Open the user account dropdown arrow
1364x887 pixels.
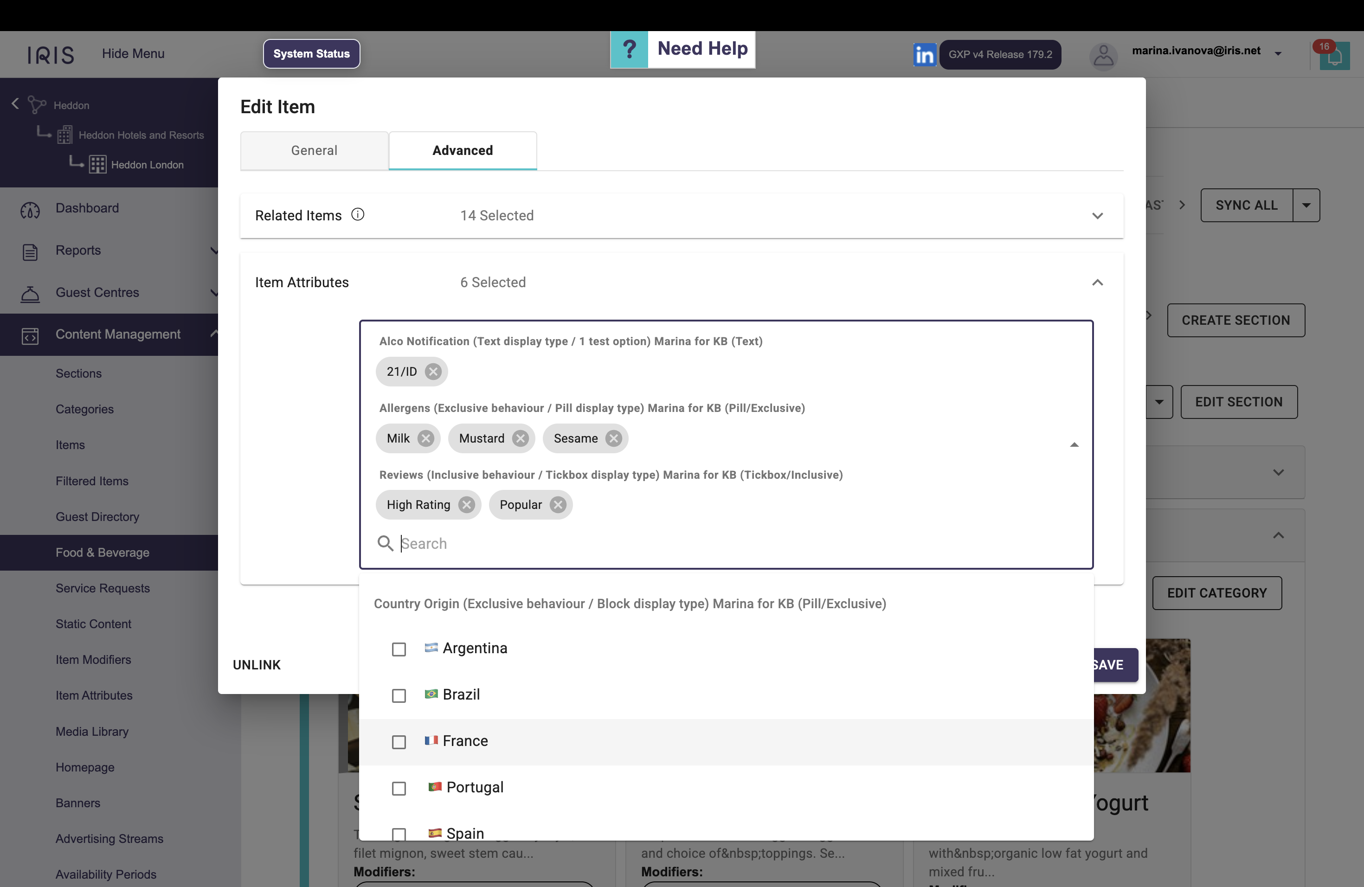pyautogui.click(x=1277, y=54)
